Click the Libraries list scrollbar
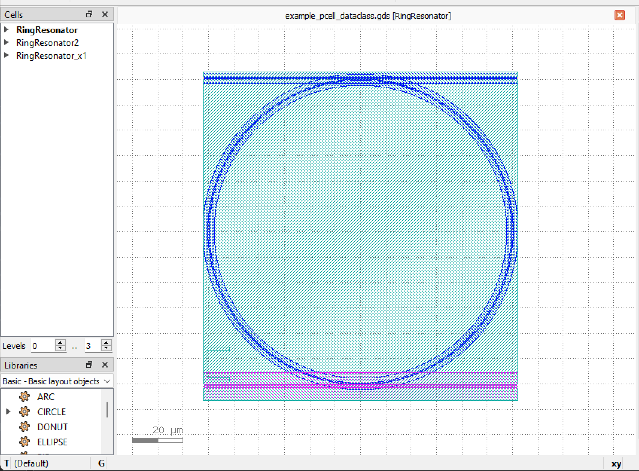The height and width of the screenshot is (471, 639). click(107, 410)
